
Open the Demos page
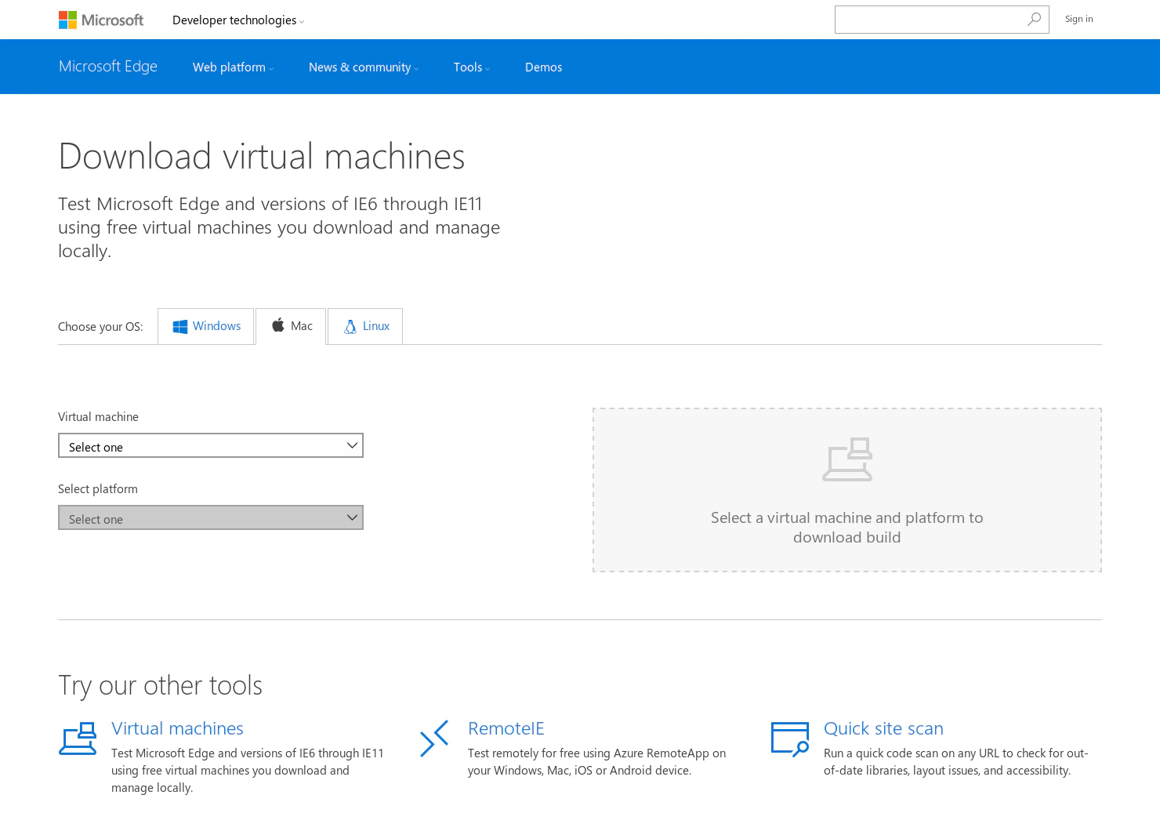click(x=544, y=67)
